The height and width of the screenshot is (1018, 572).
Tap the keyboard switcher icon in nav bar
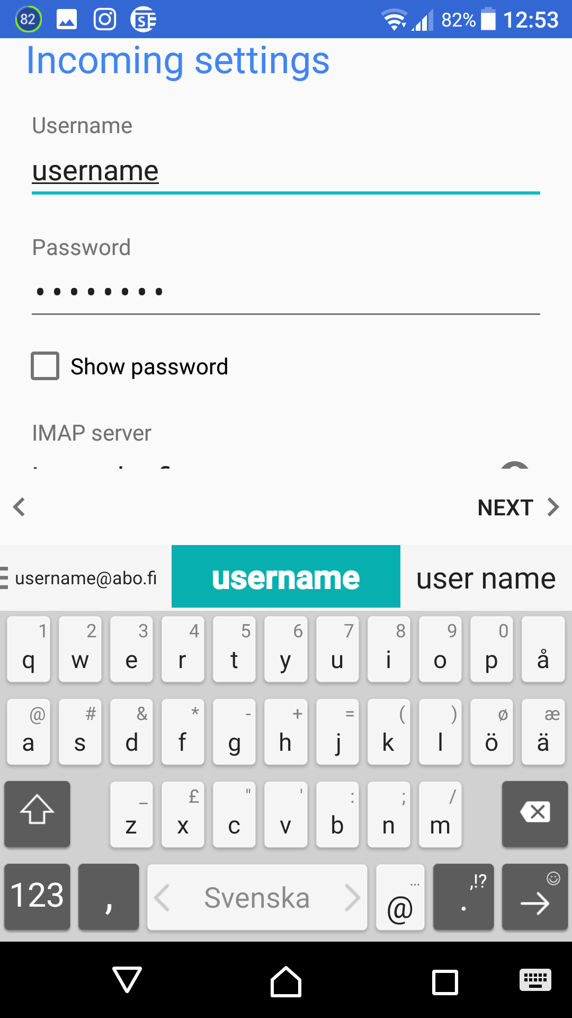click(x=535, y=980)
